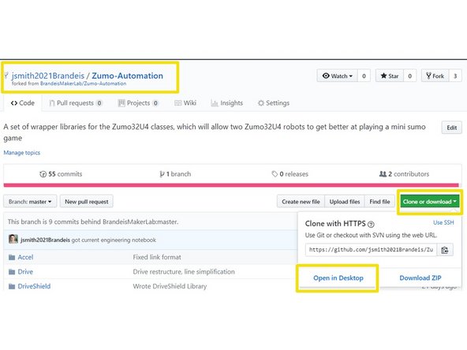Start a New pull request

pos(86,202)
